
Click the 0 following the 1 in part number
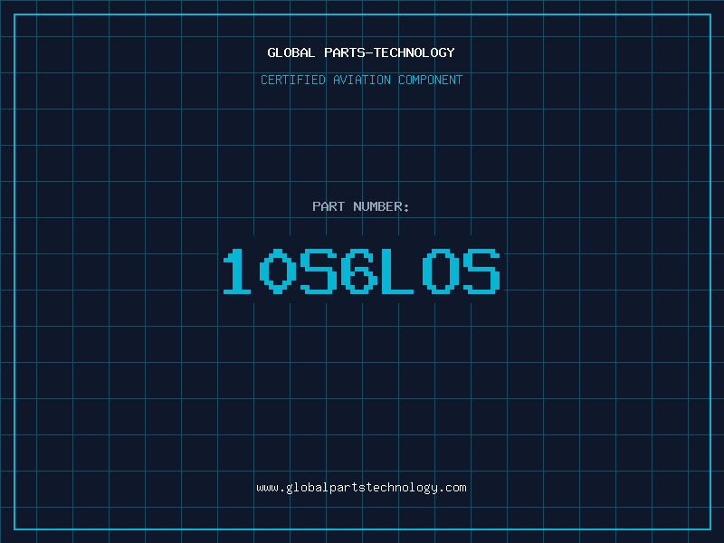click(278, 271)
